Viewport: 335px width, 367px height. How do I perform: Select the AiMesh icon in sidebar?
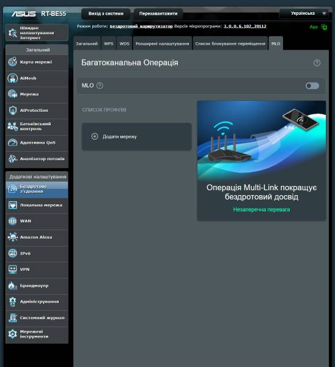point(13,78)
